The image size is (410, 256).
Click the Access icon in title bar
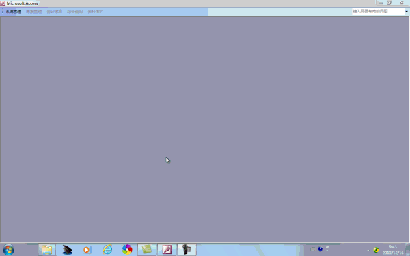(x=3, y=3)
